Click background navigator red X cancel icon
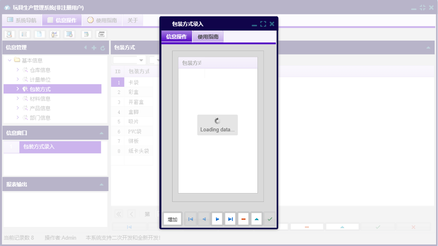The height and width of the screenshot is (246, 438). (413, 227)
